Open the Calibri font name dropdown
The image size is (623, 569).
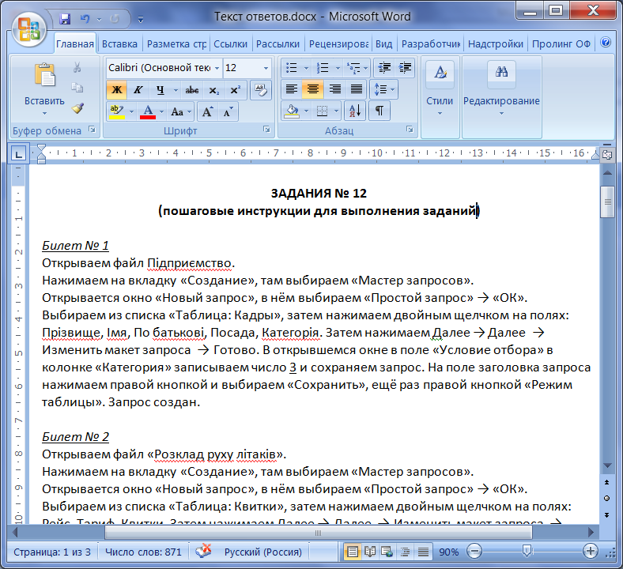click(217, 68)
